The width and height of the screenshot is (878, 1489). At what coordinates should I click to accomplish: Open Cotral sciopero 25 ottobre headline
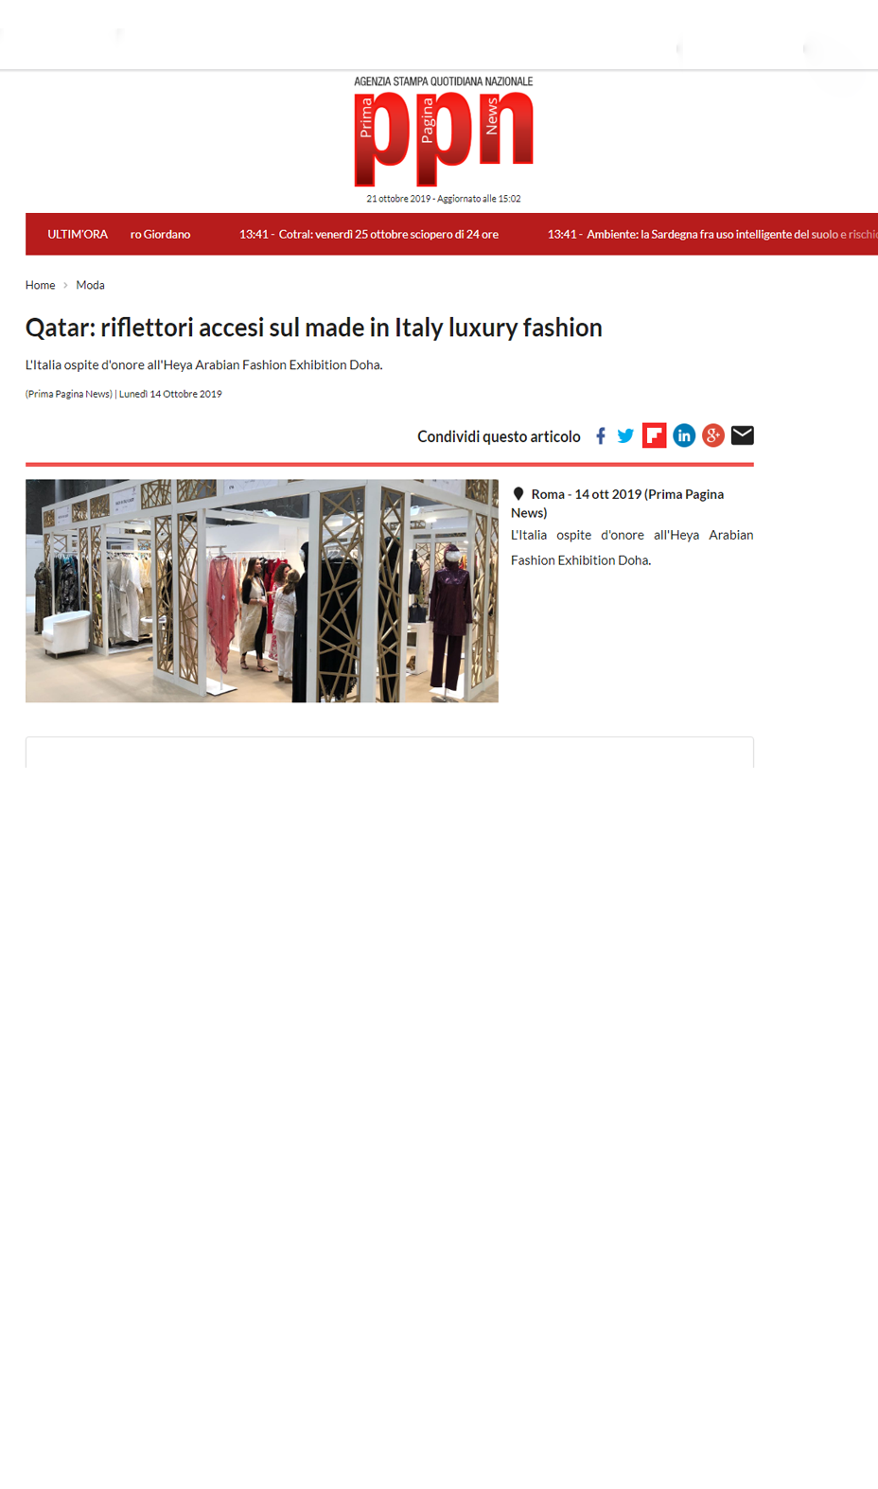click(369, 234)
